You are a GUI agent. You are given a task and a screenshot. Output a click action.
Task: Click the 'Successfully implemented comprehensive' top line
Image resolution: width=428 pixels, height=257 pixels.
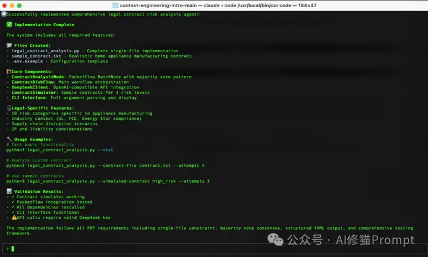[103, 14]
